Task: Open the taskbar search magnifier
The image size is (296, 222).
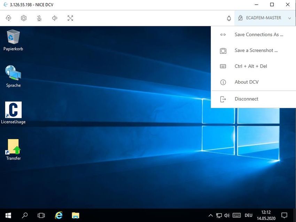Action: tap(25, 215)
